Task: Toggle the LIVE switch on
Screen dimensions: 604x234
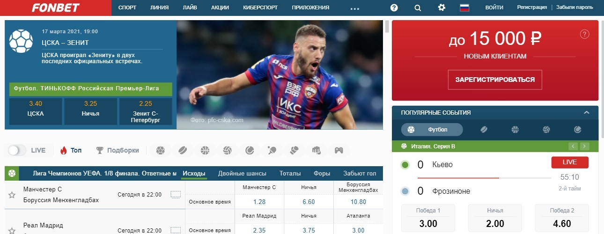Action: pyautogui.click(x=17, y=150)
